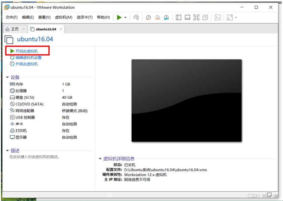Click 开启此虚拟机 to power on
This screenshot has width=283, height=201.
click(x=27, y=51)
